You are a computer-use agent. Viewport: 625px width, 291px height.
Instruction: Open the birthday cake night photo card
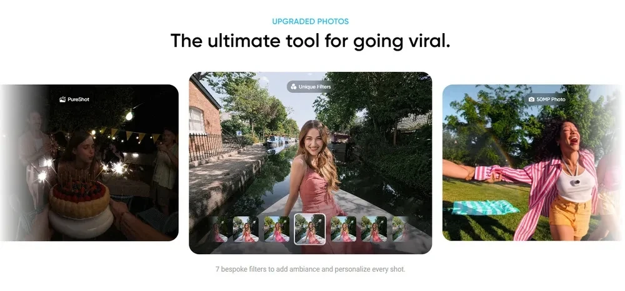pyautogui.click(x=89, y=162)
